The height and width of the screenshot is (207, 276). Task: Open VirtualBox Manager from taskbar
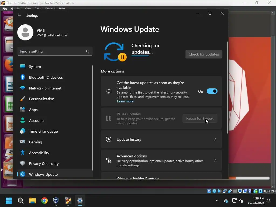coord(56,201)
